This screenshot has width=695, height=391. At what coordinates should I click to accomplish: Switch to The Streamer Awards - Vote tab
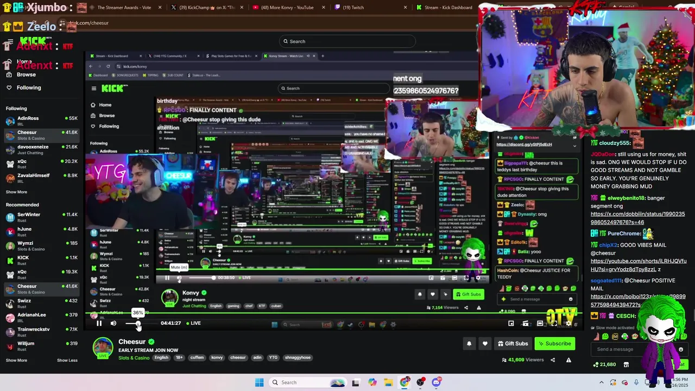click(124, 8)
